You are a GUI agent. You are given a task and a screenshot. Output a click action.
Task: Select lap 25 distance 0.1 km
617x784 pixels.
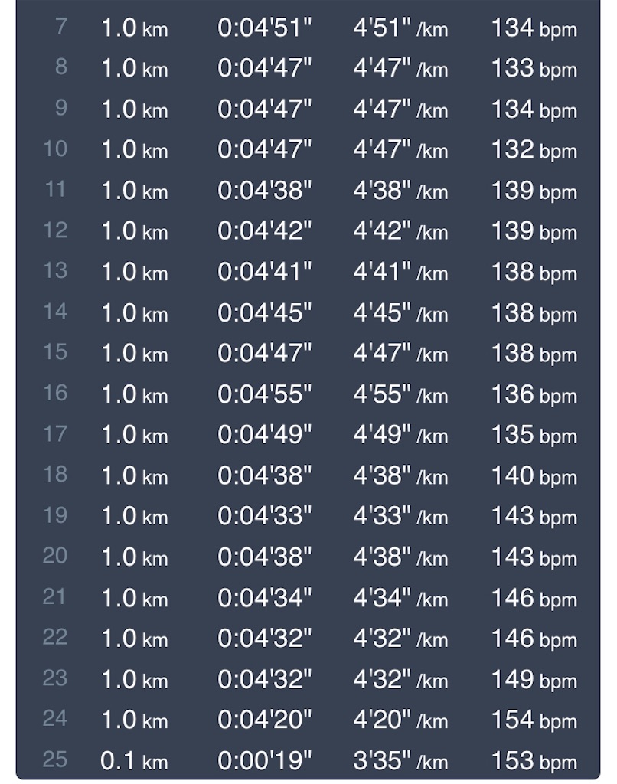pos(134,761)
